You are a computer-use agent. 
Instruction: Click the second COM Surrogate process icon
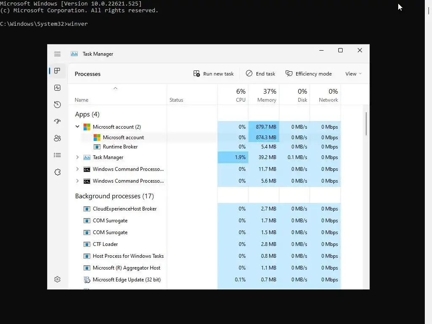pos(87,232)
